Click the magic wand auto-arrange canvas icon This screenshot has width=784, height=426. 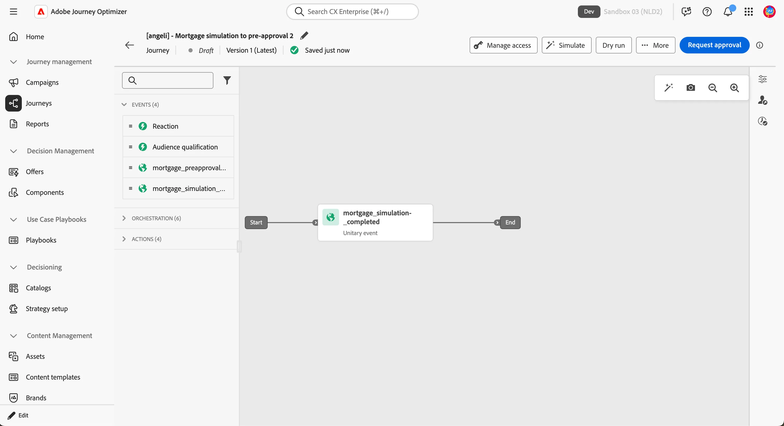669,88
